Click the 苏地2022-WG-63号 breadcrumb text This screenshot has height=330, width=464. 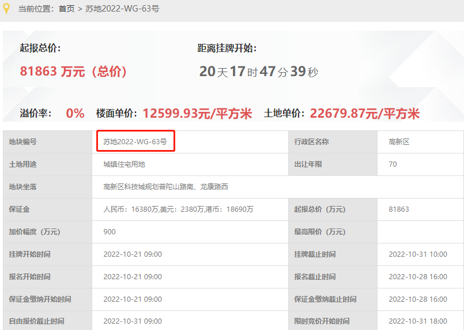coord(123,9)
